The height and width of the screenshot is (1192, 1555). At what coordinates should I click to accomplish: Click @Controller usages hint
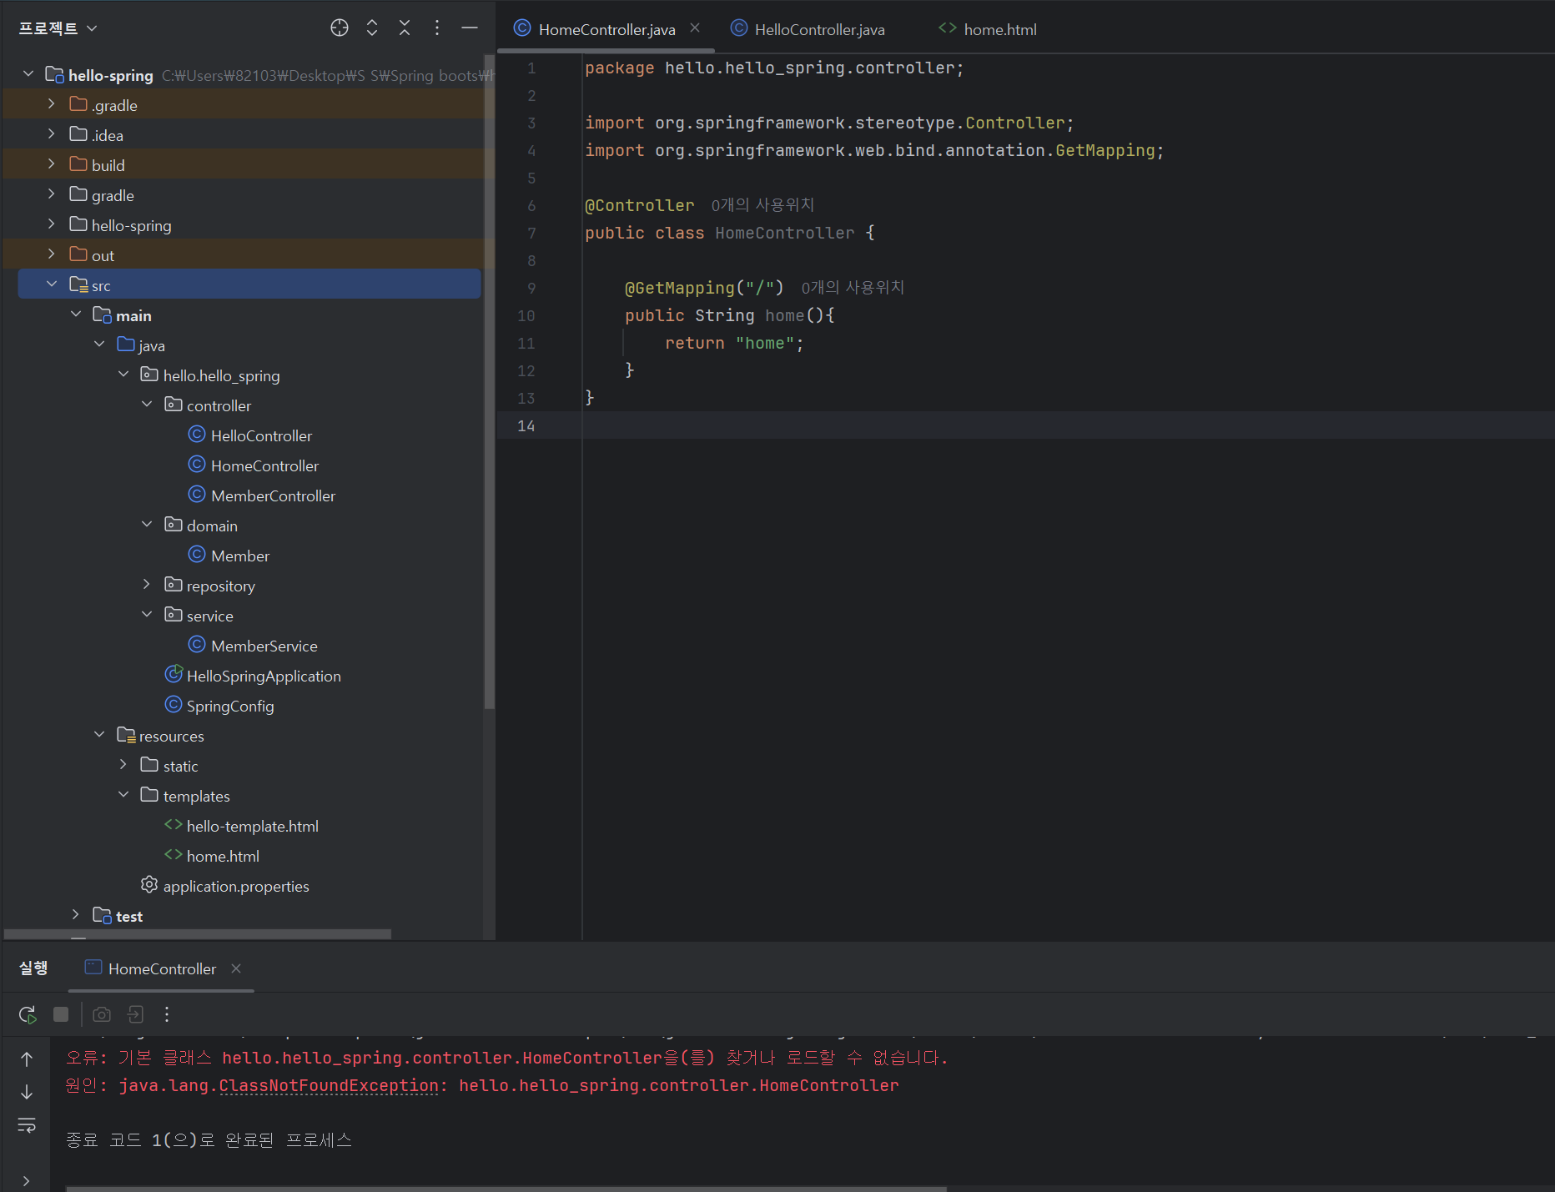click(x=762, y=204)
